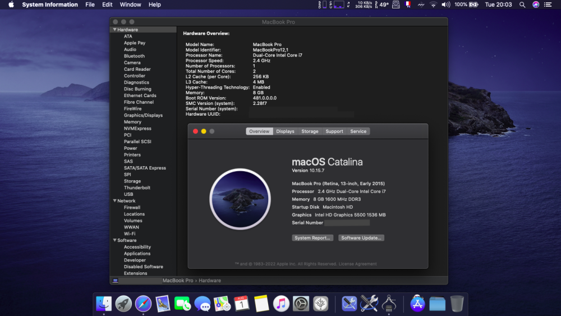Open screwdriver-and-wrench blue icon in dock
The width and height of the screenshot is (561, 316).
coord(349,304)
